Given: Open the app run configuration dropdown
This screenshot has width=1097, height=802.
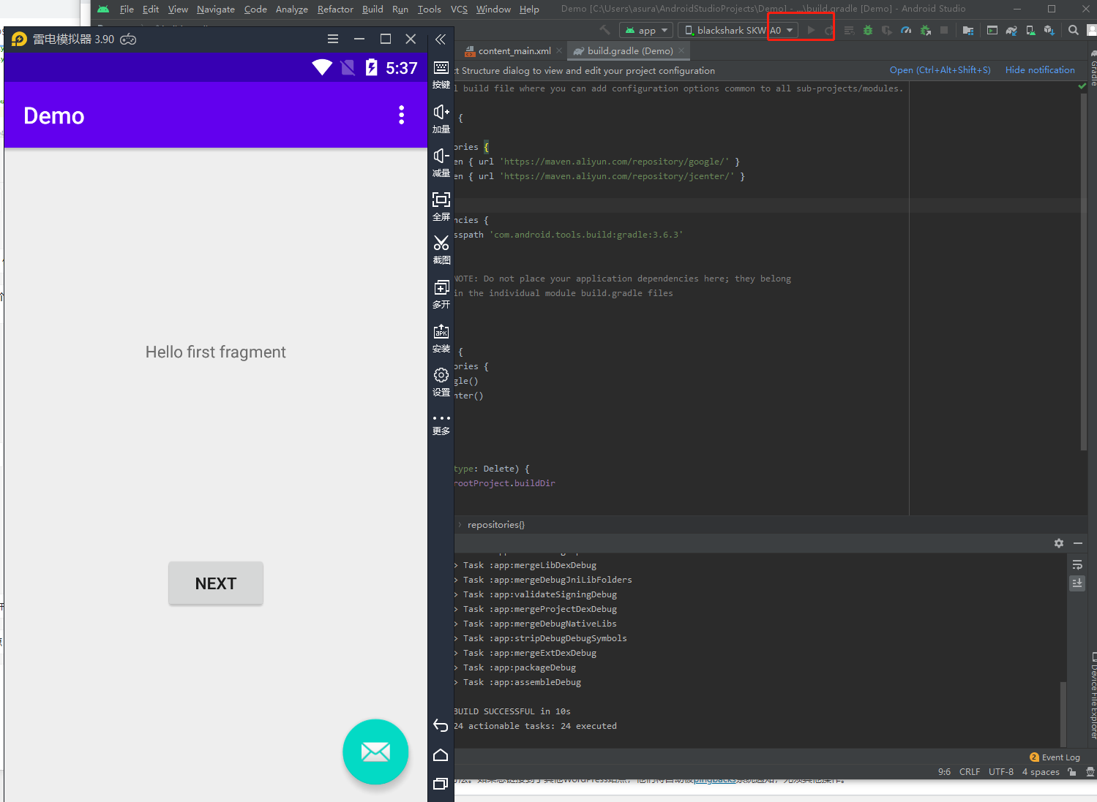Looking at the screenshot, I should point(646,31).
